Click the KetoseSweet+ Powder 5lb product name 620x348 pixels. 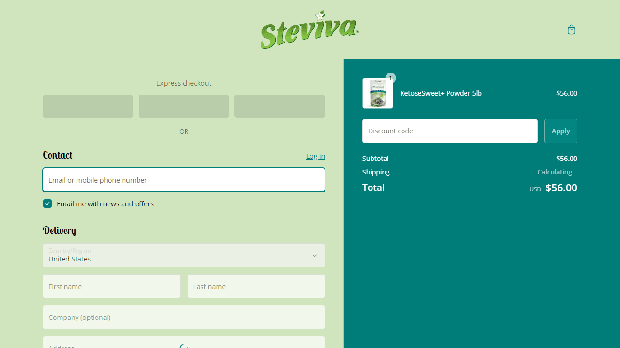click(x=441, y=93)
